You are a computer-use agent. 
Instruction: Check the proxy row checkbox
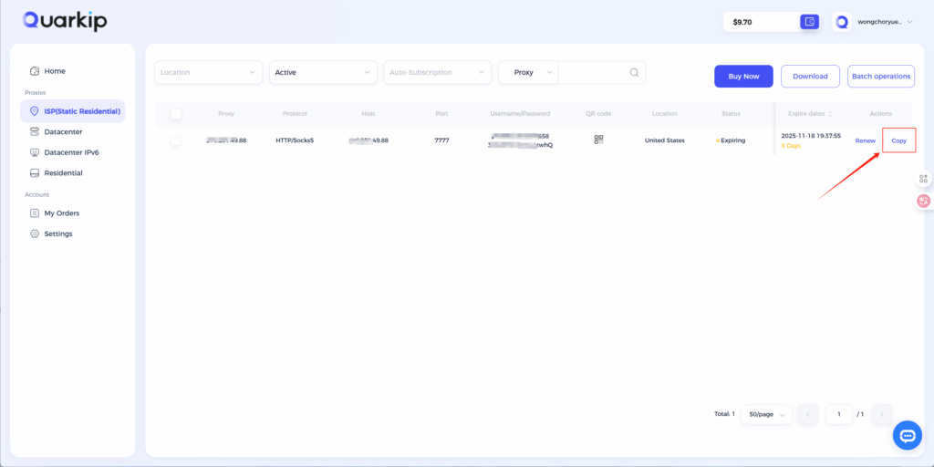click(176, 140)
